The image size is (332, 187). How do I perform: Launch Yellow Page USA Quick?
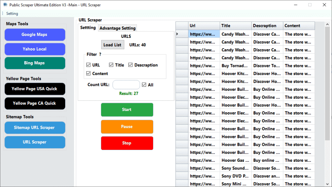click(x=35, y=89)
